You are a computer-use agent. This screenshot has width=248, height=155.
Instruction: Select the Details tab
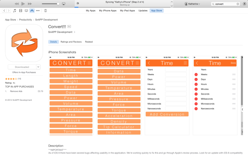(x=53, y=42)
